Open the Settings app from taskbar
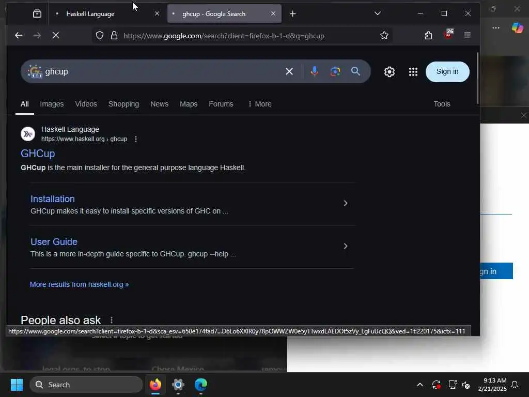This screenshot has width=529, height=397. [x=178, y=385]
